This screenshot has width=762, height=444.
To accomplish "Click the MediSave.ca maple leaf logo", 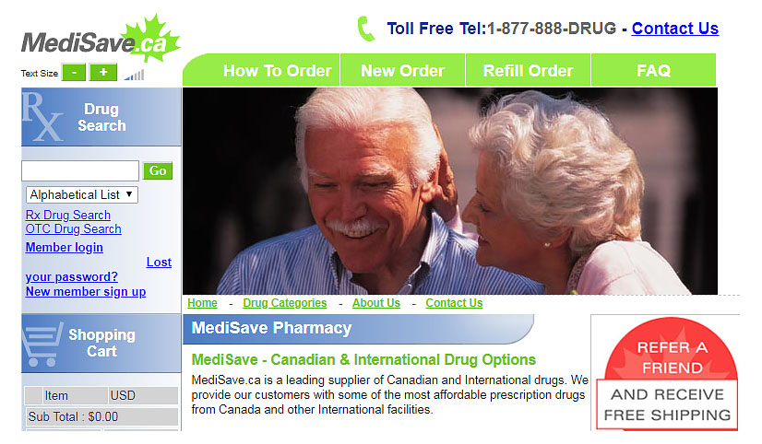I will pos(101,38).
